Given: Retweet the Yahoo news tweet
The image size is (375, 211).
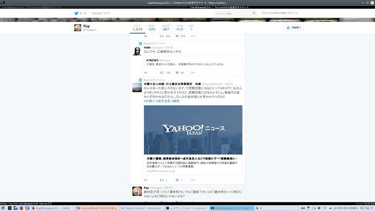Looking at the screenshot, I should click(x=162, y=180).
